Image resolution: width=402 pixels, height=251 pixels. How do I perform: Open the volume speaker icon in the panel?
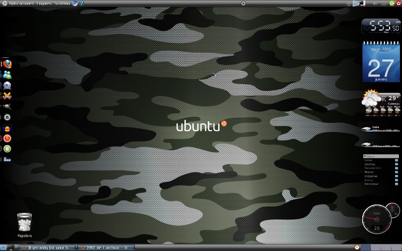pos(375,3)
